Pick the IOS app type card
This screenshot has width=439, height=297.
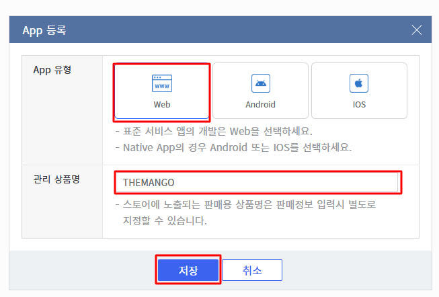tap(359, 91)
